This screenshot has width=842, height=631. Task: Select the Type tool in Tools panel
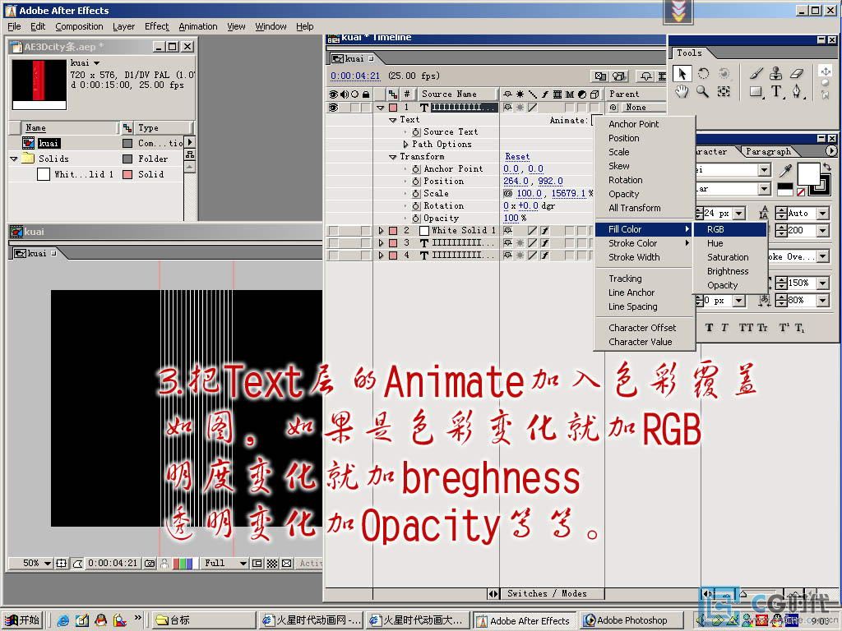click(x=776, y=92)
